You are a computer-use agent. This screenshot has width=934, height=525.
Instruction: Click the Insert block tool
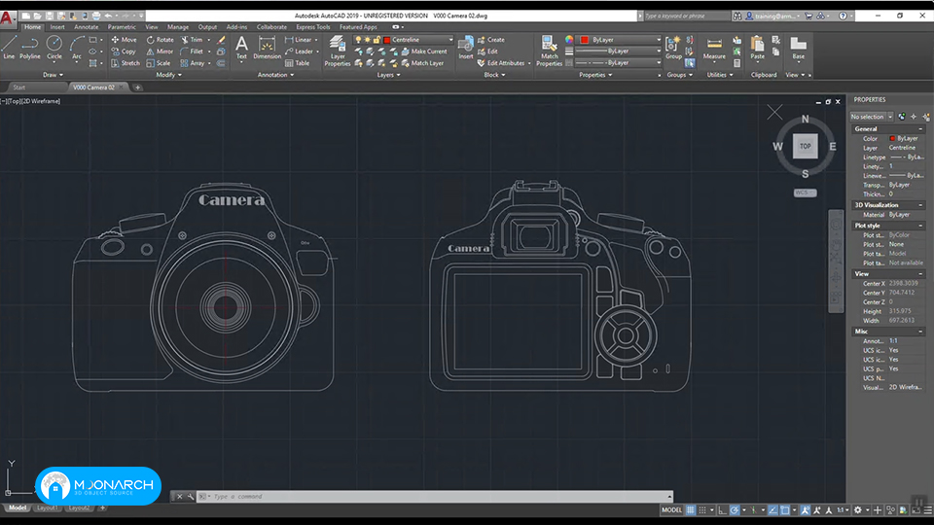pyautogui.click(x=466, y=48)
